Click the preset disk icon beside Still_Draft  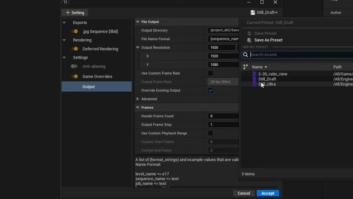(x=253, y=12)
